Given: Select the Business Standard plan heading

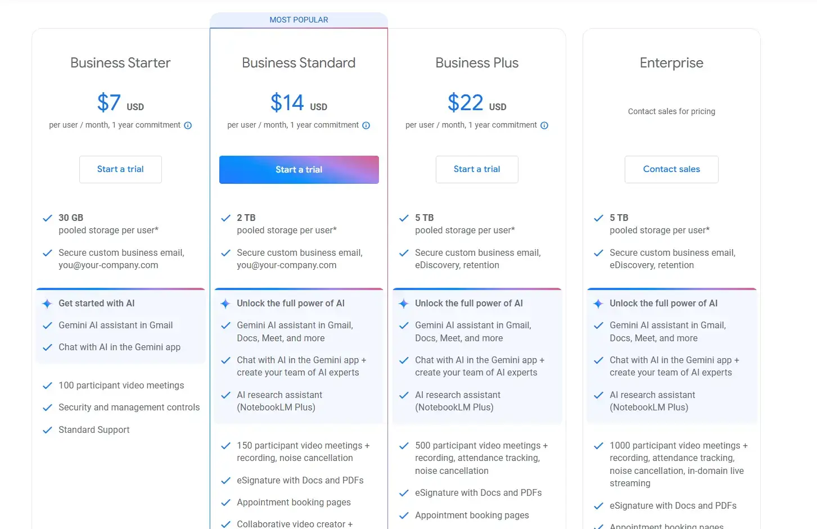Looking at the screenshot, I should [x=299, y=63].
